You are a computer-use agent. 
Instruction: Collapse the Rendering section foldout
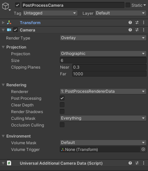point(3,85)
